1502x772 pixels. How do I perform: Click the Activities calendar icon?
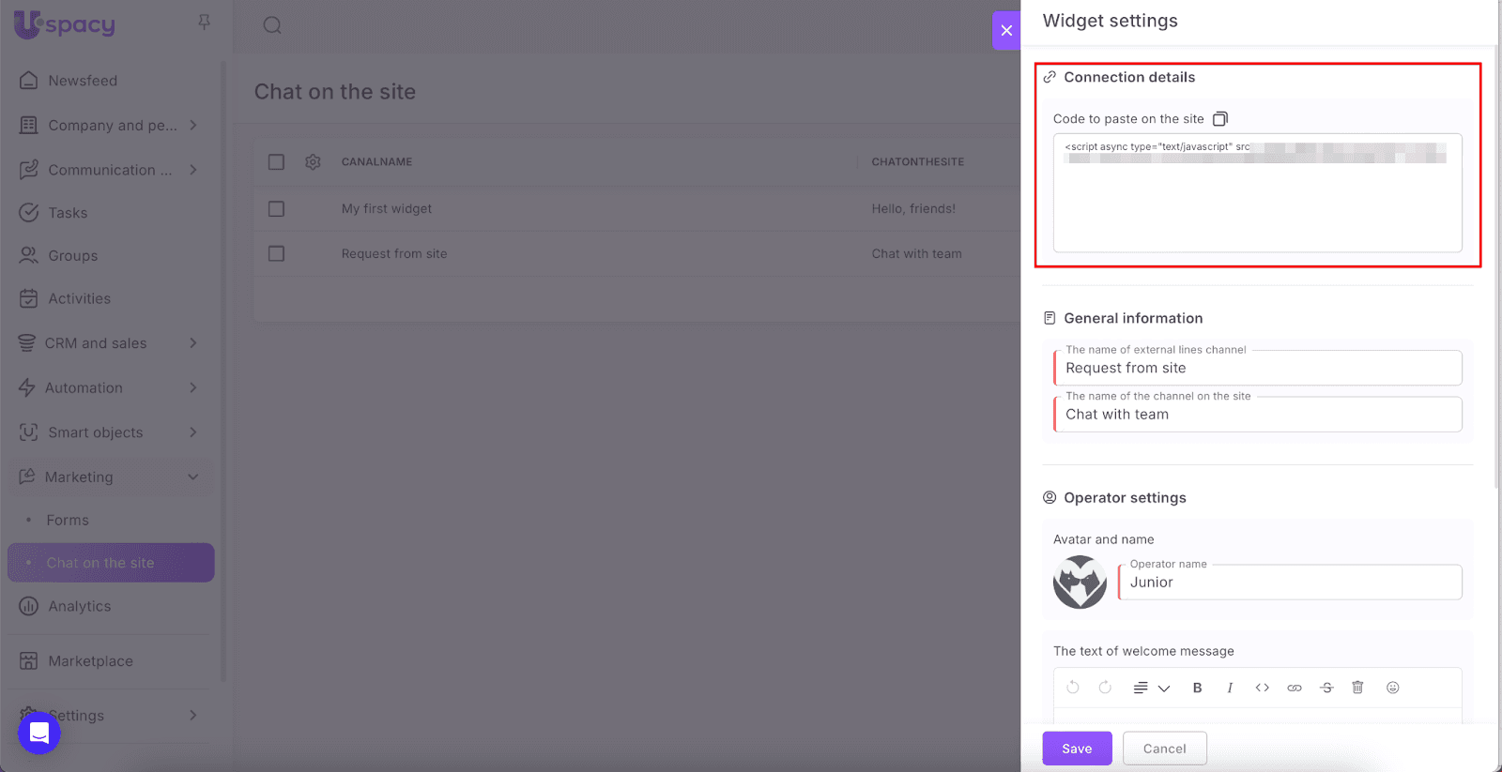(29, 298)
